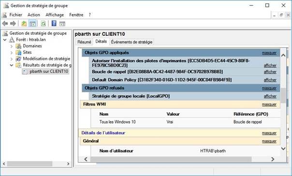Click the title bar Gestion de stratégie icon
The height and width of the screenshot is (176, 292).
pyautogui.click(x=6, y=5)
